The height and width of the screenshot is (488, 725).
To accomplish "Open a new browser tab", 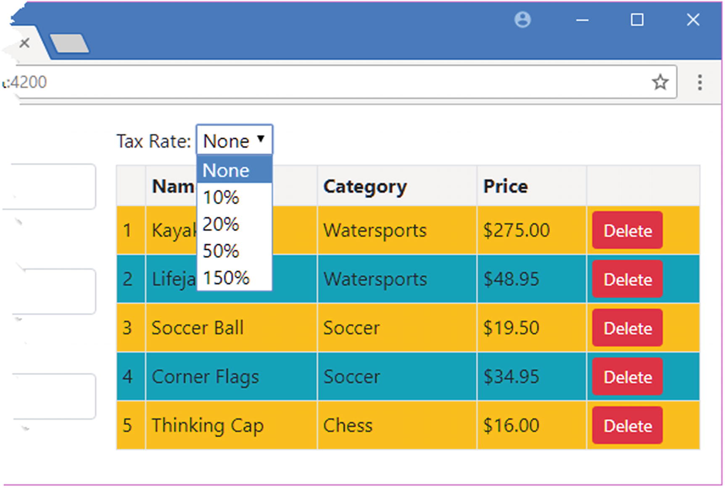I will (69, 44).
